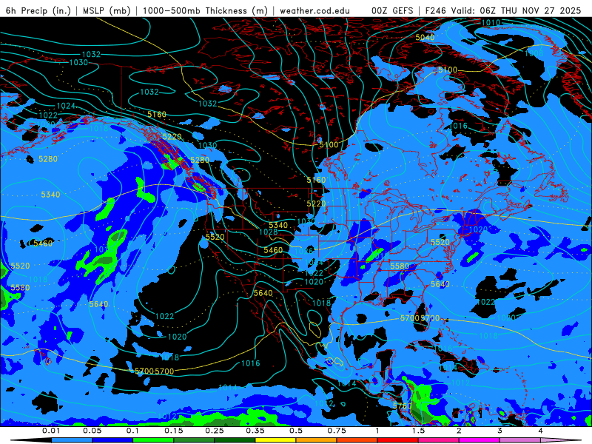Click the 5760 thickness contour label
The image size is (592, 444).
402,406
